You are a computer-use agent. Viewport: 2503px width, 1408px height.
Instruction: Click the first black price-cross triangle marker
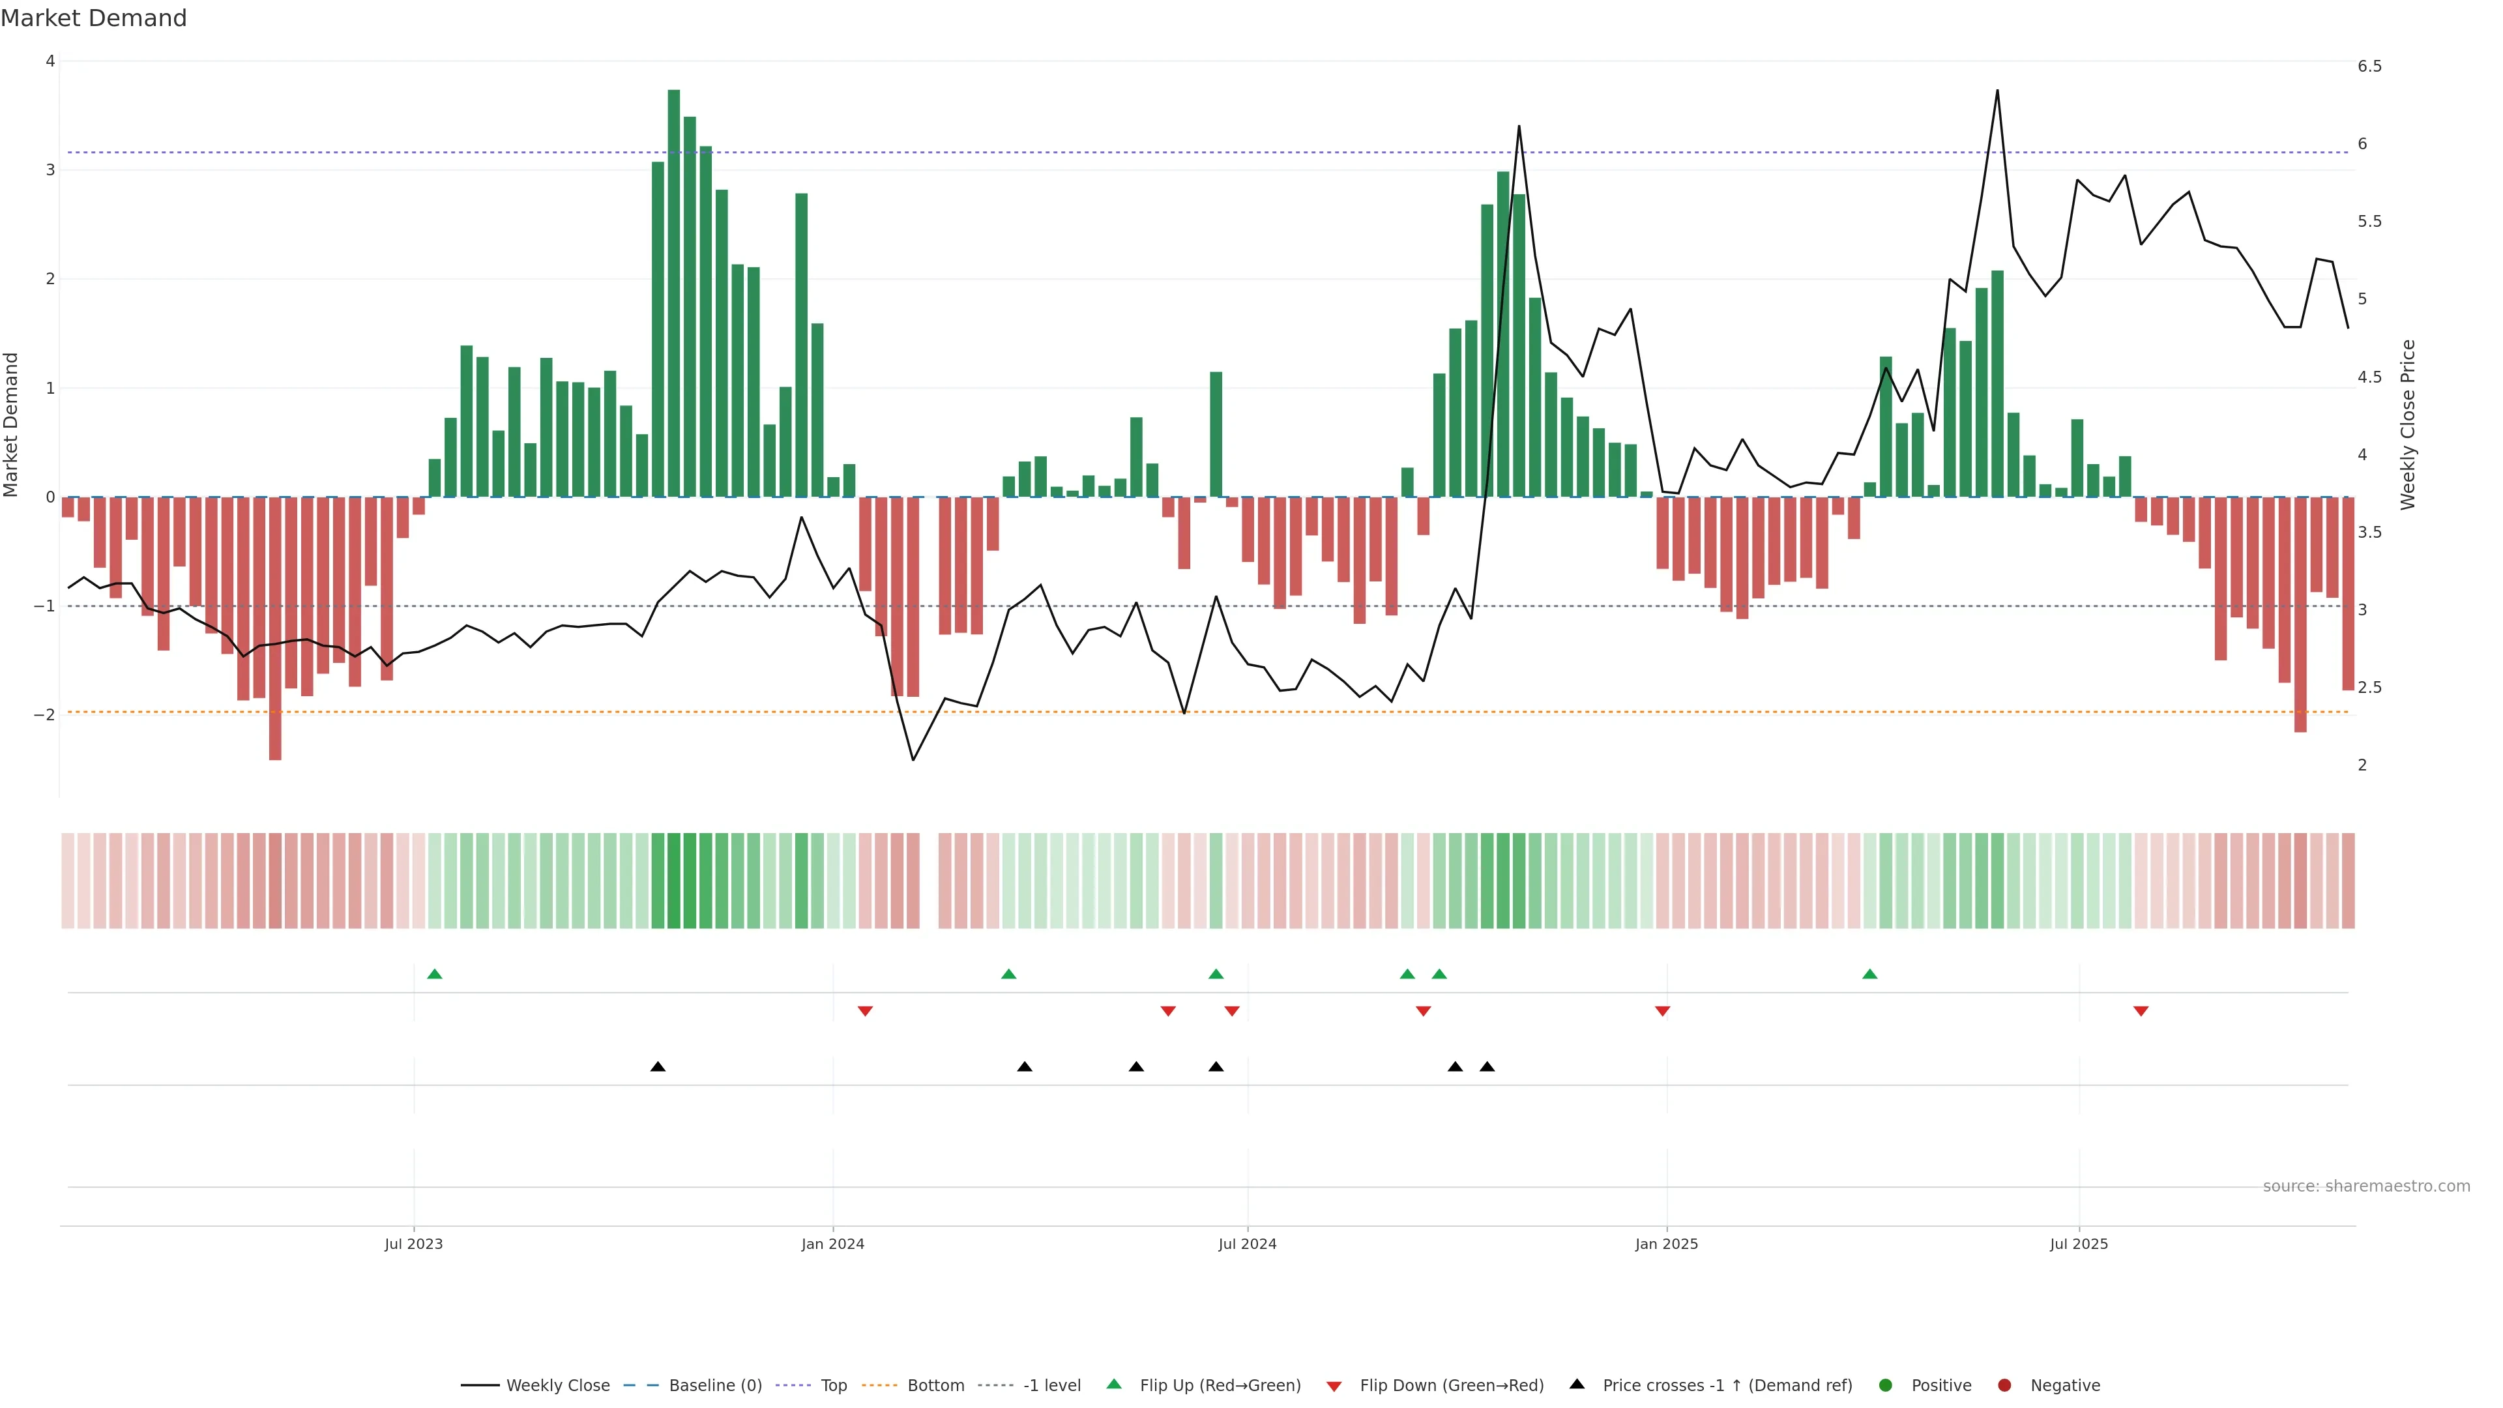658,1067
